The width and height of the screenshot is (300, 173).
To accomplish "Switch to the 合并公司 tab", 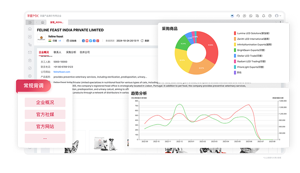I will tap(85, 52).
